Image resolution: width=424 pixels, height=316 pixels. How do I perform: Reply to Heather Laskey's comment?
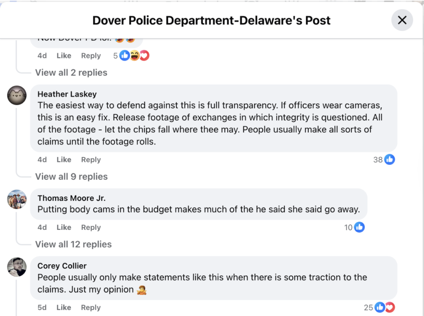coord(91,159)
